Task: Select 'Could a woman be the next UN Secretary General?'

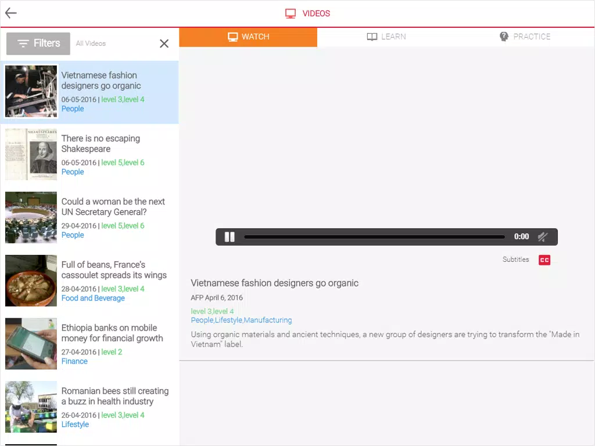Action: point(113,207)
